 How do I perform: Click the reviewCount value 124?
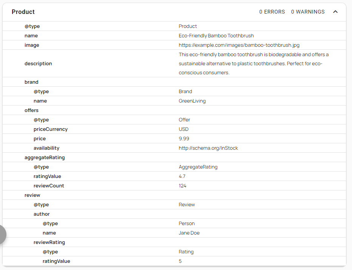pos(182,186)
